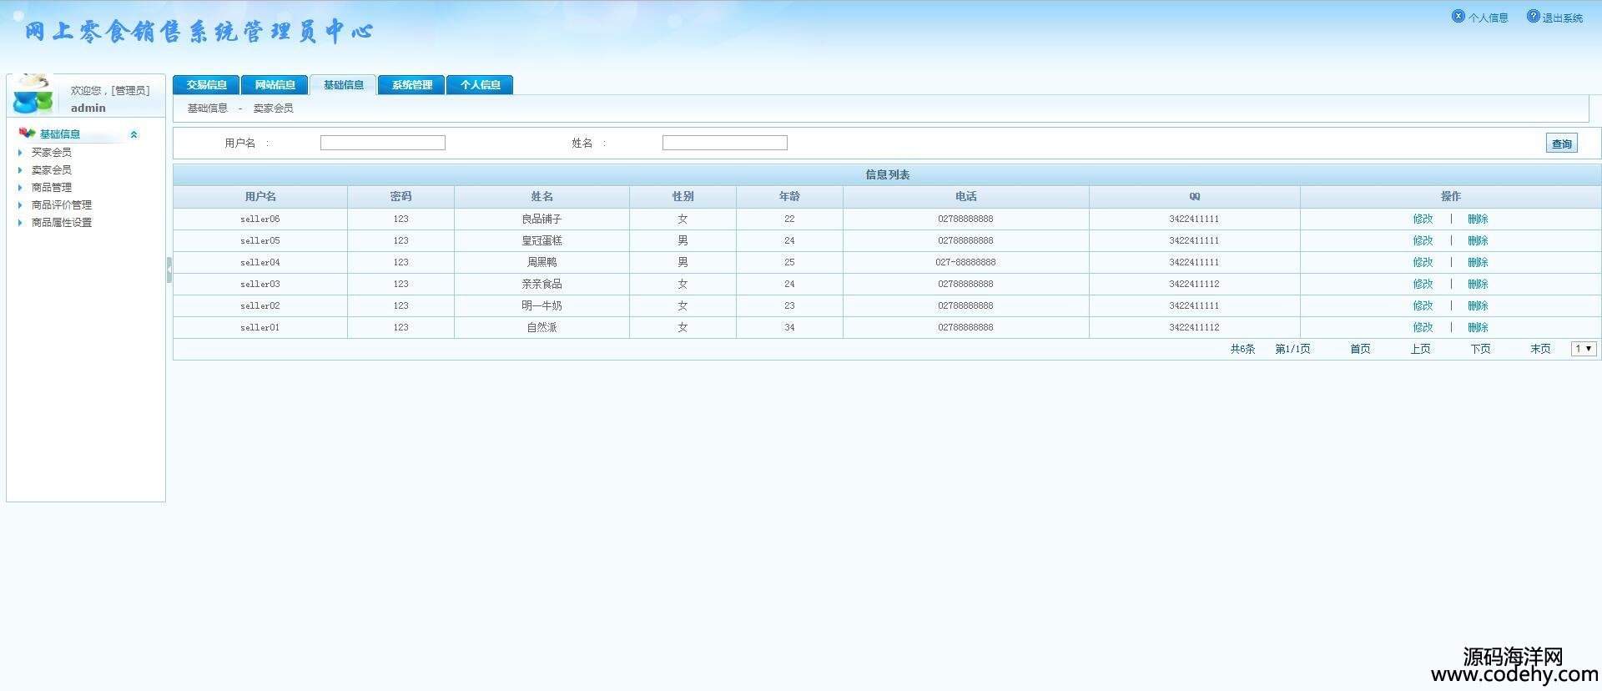Click the exit system question-mark icon
Viewport: 1602px width, 691px height.
[1533, 16]
